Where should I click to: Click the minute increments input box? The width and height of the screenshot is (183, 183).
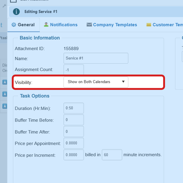(112, 155)
